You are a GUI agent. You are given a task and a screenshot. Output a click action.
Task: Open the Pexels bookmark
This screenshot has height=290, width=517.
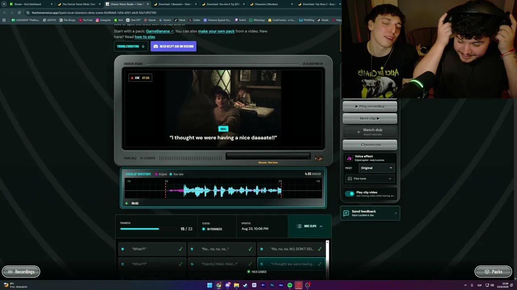pos(323,20)
